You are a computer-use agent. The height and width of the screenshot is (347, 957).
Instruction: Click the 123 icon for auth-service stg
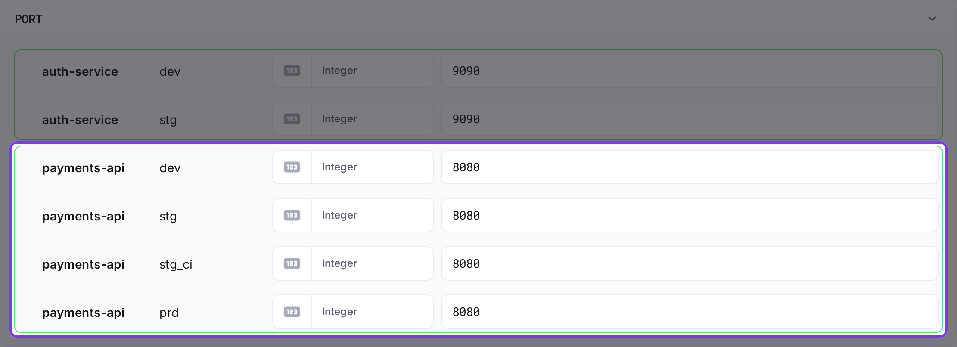[292, 119]
